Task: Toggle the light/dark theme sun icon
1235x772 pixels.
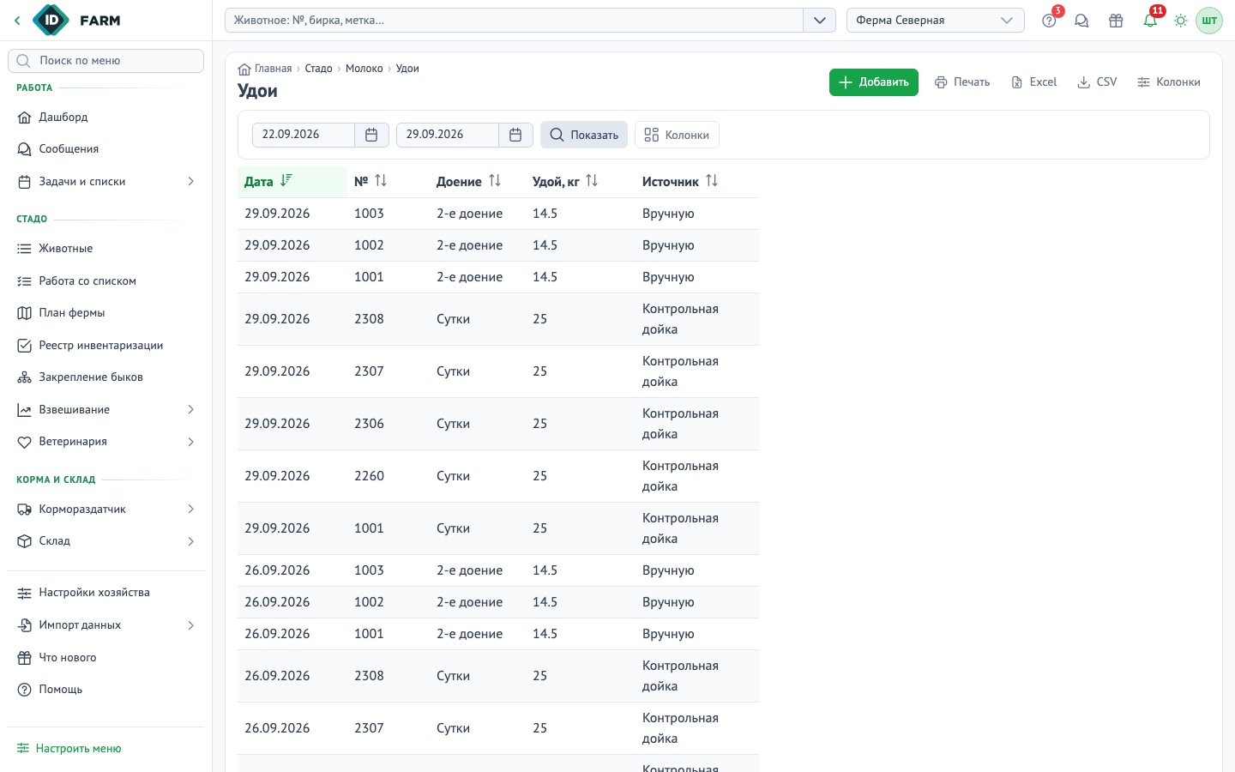Action: click(1181, 21)
